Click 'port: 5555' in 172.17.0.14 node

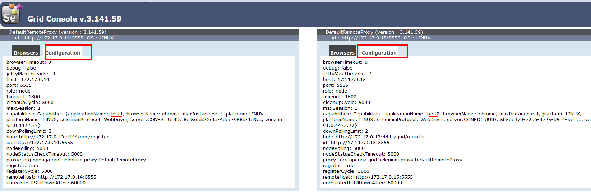pos(19,85)
